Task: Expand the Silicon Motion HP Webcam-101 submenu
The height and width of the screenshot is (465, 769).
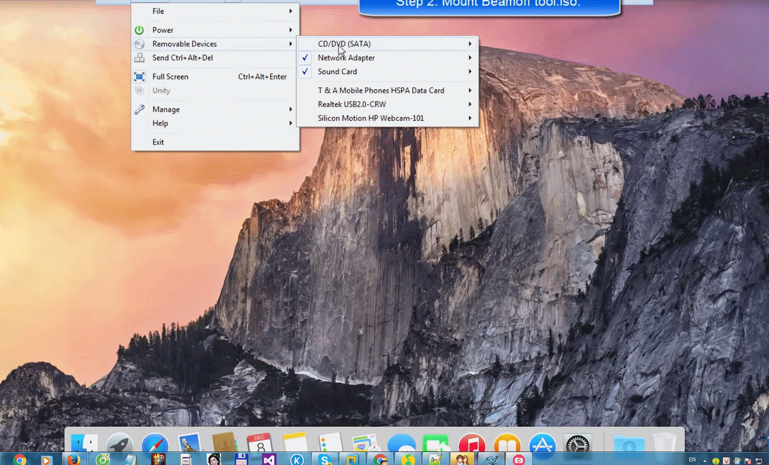Action: [388, 118]
